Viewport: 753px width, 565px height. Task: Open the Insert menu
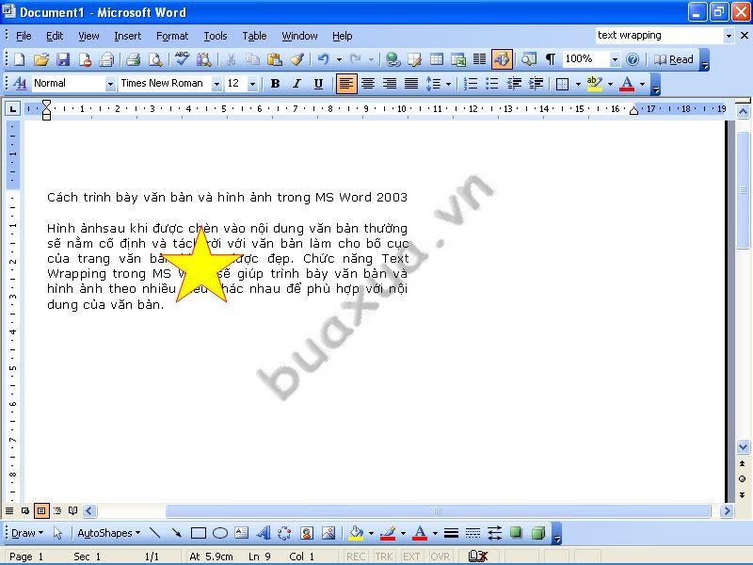(127, 36)
